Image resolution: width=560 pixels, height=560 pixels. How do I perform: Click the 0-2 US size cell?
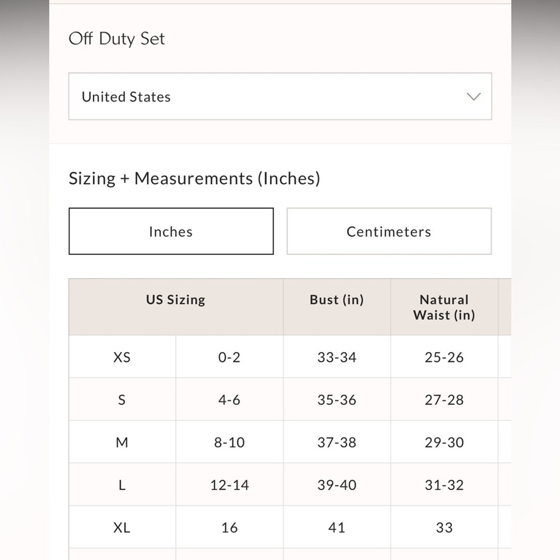tap(229, 357)
